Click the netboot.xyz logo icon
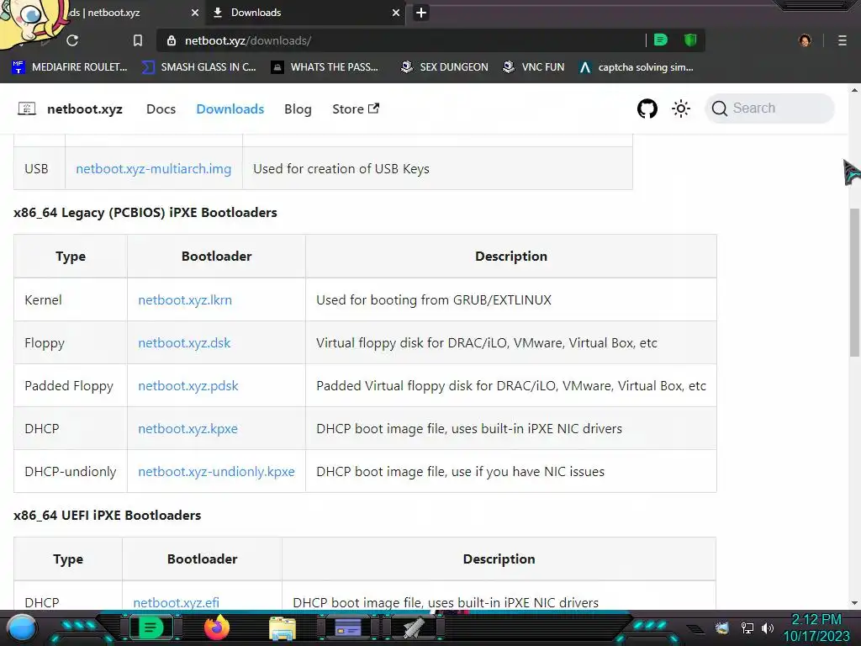This screenshot has width=861, height=646. 27,109
